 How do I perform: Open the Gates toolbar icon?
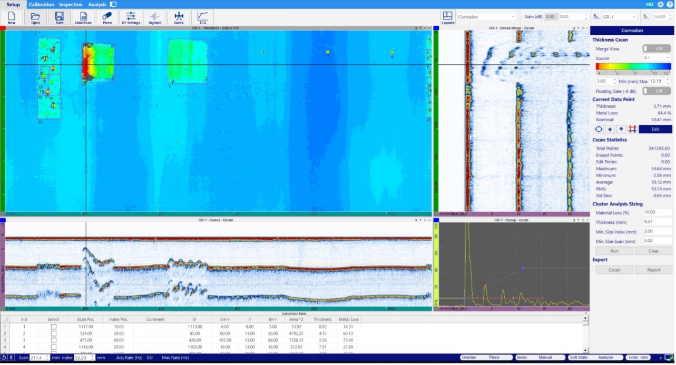pos(179,17)
